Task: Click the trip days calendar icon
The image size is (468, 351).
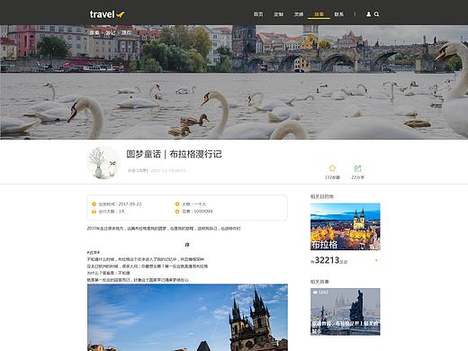Action: pos(94,211)
